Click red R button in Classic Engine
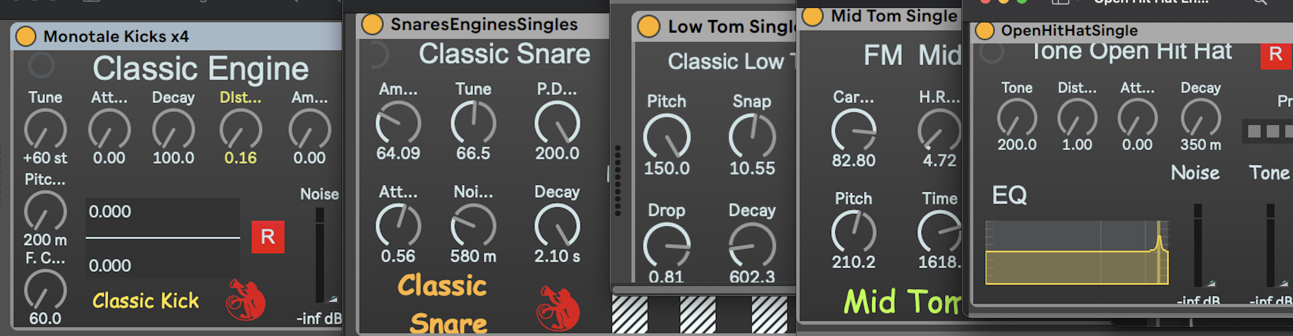The image size is (1293, 336). pyautogui.click(x=268, y=237)
